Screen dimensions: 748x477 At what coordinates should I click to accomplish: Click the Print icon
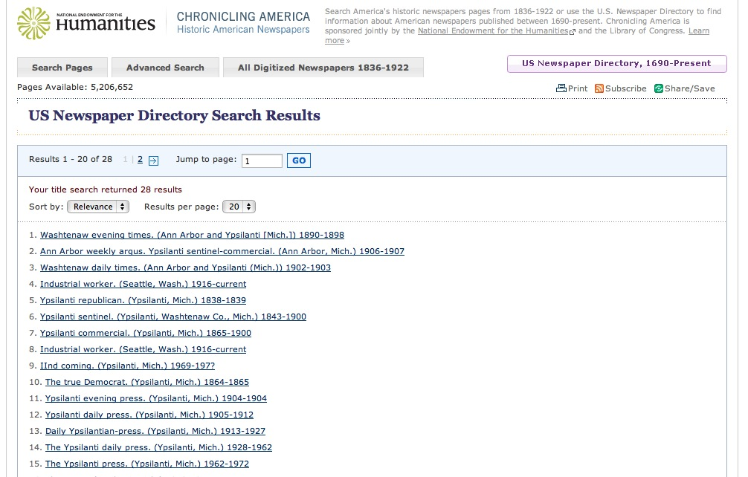561,88
